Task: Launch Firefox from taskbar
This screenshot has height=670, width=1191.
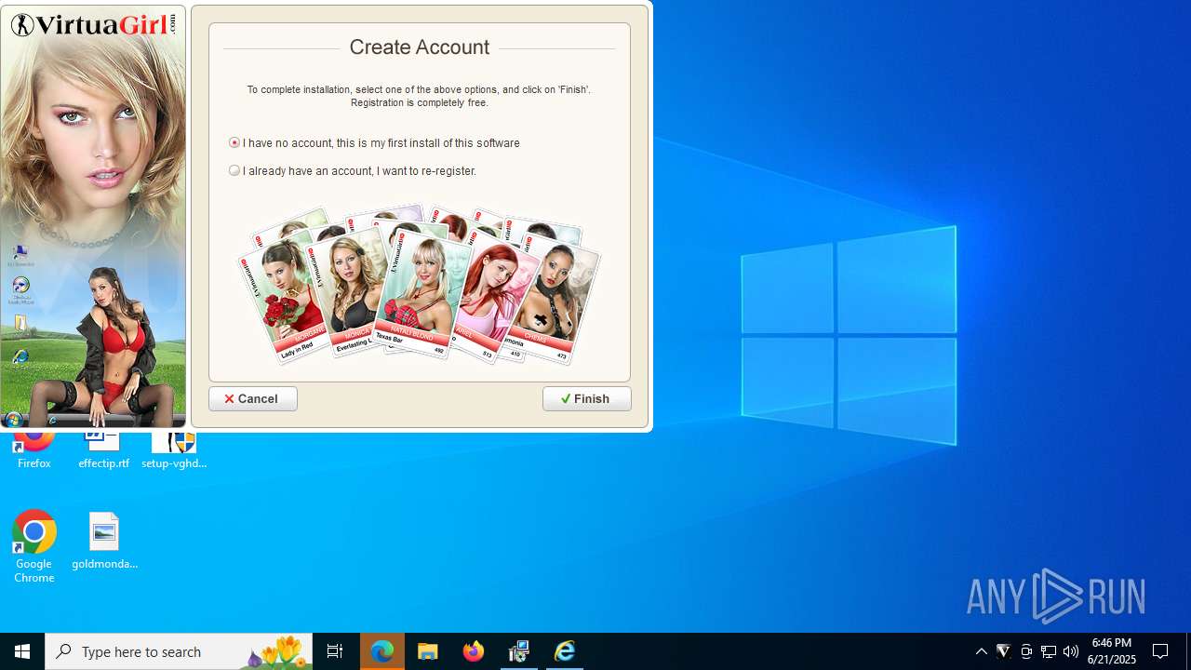Action: (x=474, y=651)
